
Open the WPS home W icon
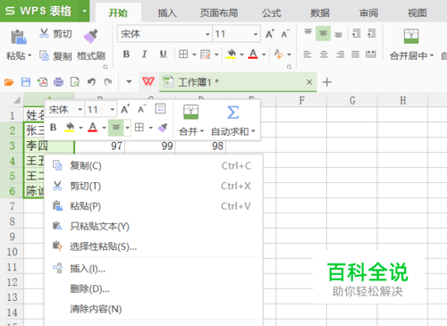148,81
